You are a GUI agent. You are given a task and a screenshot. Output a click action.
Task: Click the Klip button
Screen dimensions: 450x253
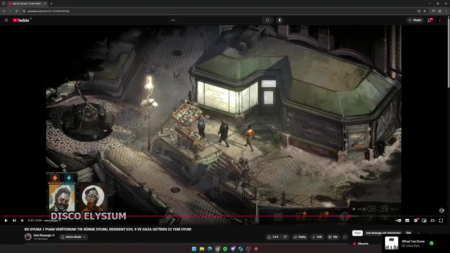(x=333, y=237)
